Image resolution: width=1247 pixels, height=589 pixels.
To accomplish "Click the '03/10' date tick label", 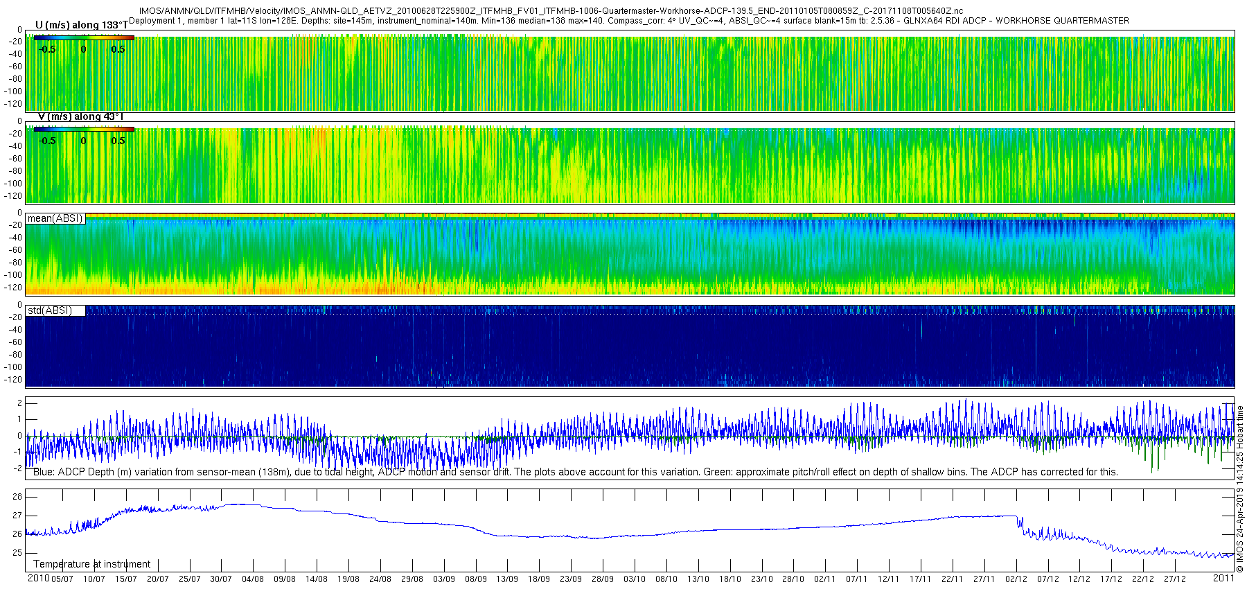I will pos(635,579).
